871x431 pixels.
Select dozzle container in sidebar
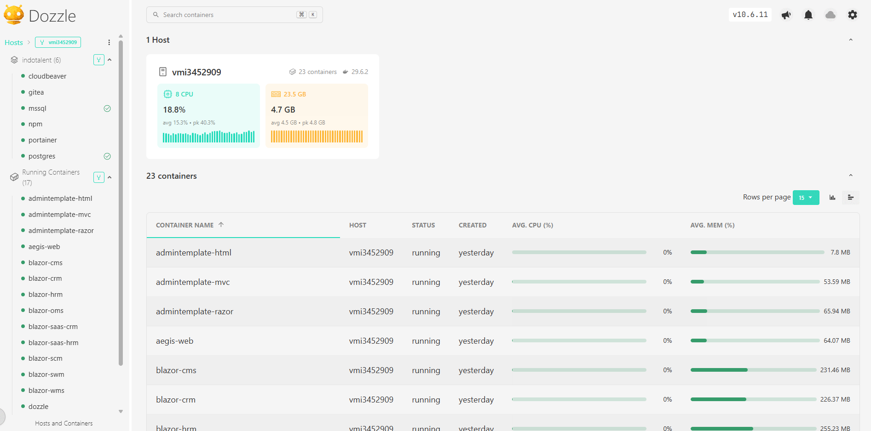point(38,407)
